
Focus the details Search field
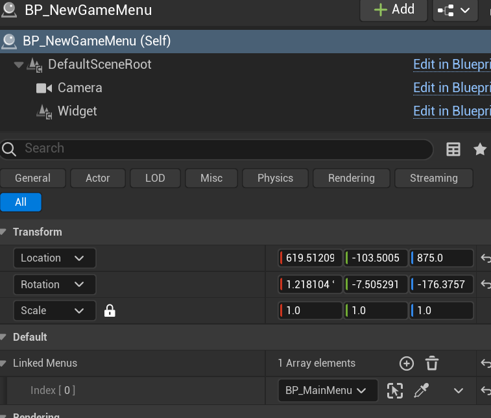216,149
